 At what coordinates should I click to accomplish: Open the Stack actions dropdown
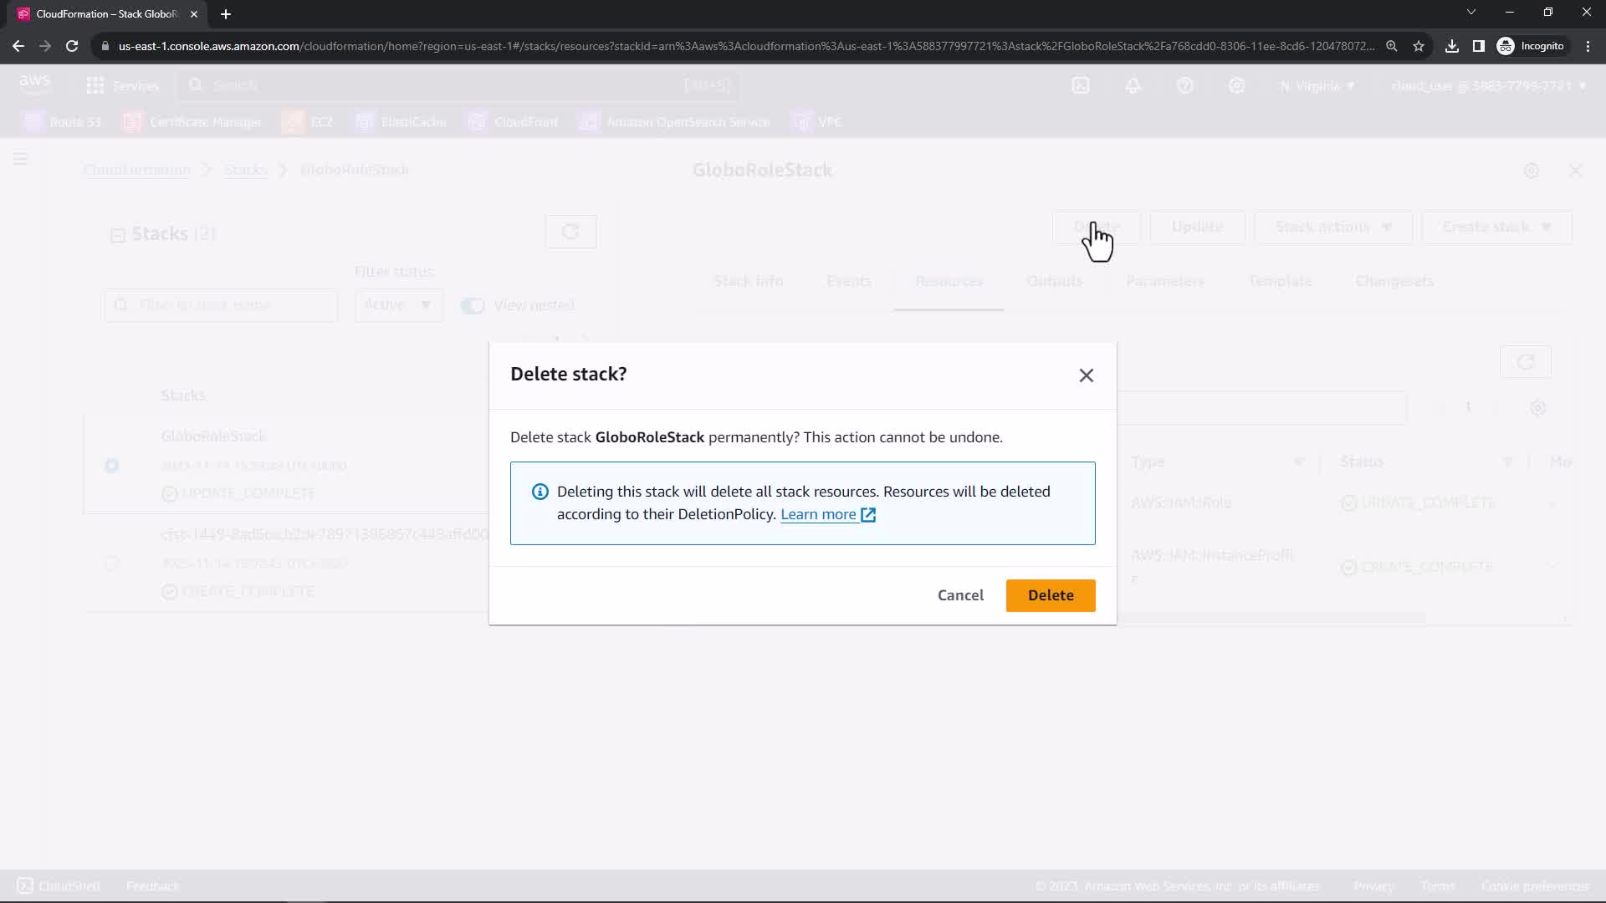point(1332,227)
